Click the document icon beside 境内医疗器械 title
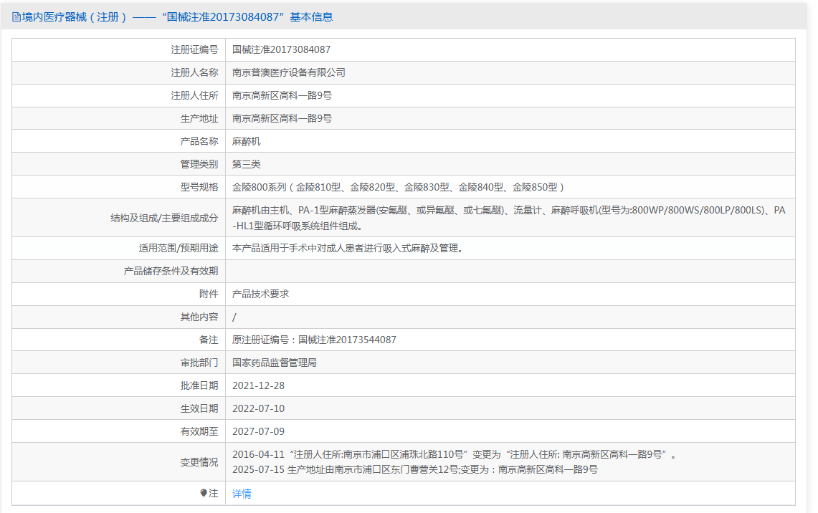 coord(16,17)
